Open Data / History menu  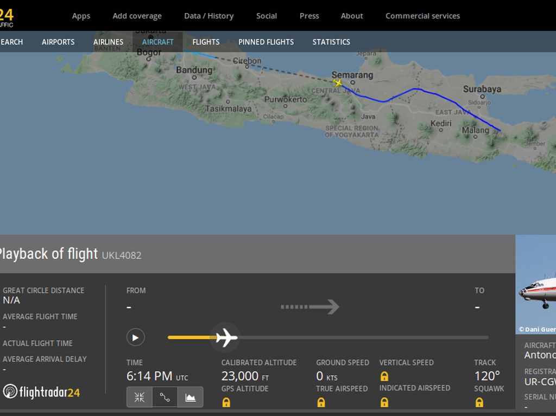click(209, 16)
